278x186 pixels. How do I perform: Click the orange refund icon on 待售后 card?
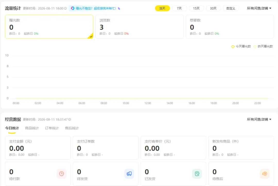click(265, 174)
